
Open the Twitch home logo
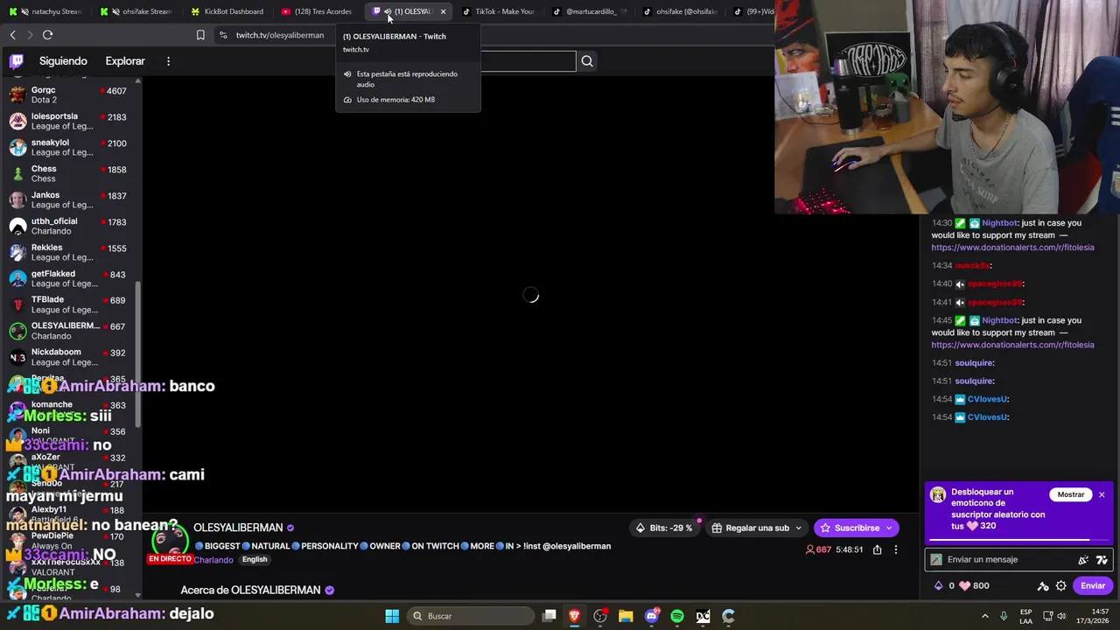click(x=17, y=61)
